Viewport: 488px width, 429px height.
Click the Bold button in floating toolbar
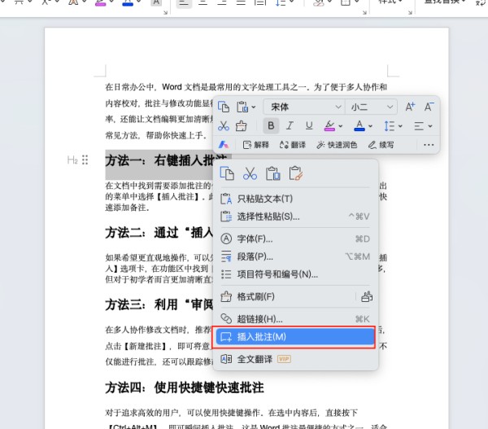(x=271, y=126)
